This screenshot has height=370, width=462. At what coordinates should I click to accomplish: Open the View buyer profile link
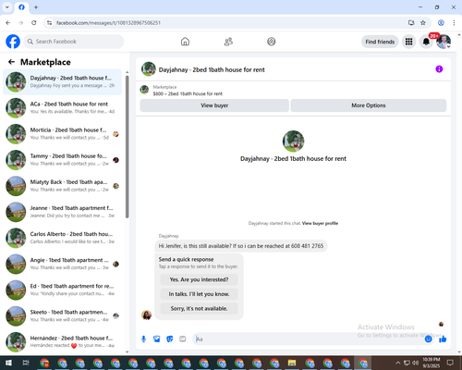click(320, 223)
